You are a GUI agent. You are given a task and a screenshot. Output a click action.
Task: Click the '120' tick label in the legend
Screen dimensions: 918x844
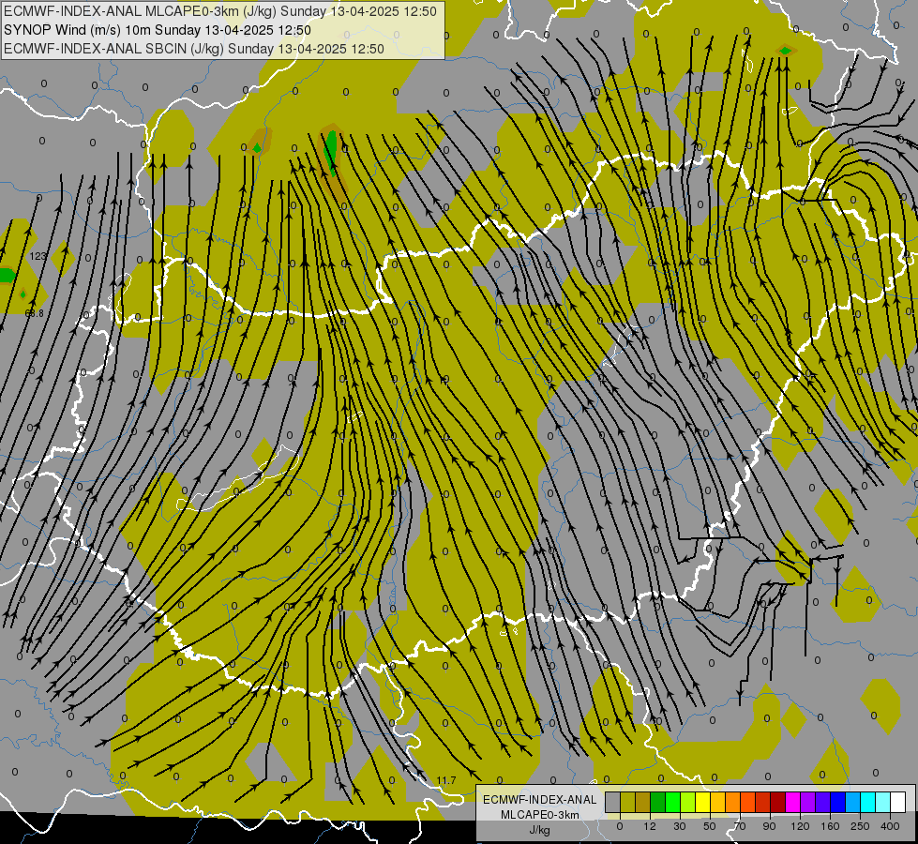pos(801,826)
